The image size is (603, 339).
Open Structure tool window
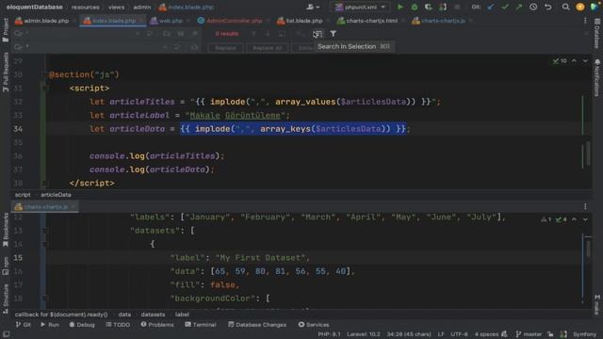[x=6, y=299]
